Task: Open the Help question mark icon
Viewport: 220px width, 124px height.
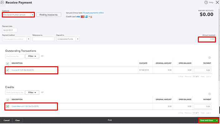Action: (206, 2)
